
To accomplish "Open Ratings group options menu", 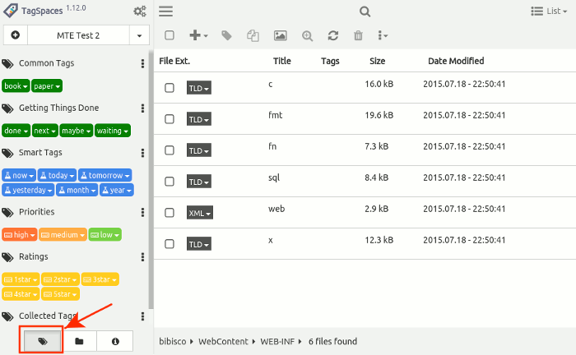I will point(142,257).
